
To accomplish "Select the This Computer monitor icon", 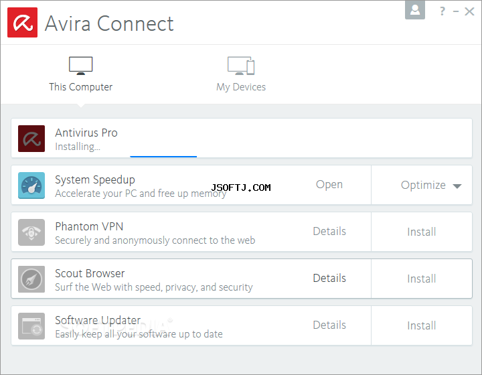I will 81,66.
